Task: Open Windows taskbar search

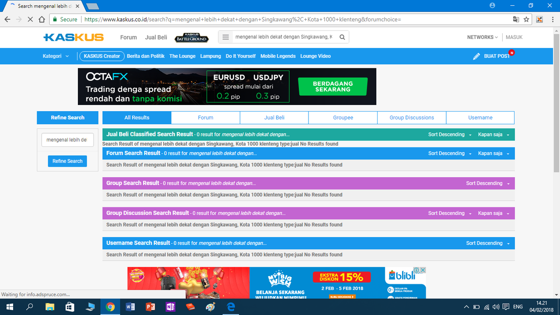Action: (30, 307)
